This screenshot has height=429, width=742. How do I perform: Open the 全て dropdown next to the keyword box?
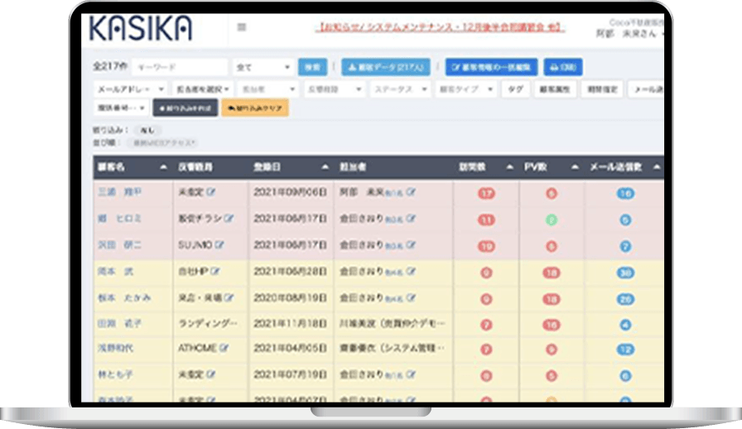click(263, 67)
